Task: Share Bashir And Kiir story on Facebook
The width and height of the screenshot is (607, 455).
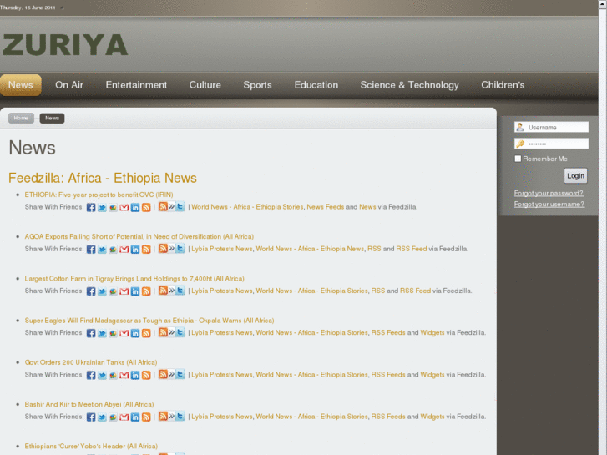Action: tap(91, 417)
